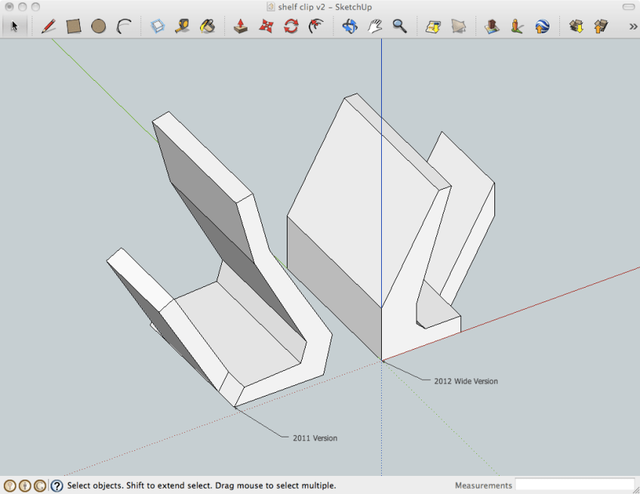Click the "2012 Wide Version" text label
Screen dimensions: 640x494
466,381
